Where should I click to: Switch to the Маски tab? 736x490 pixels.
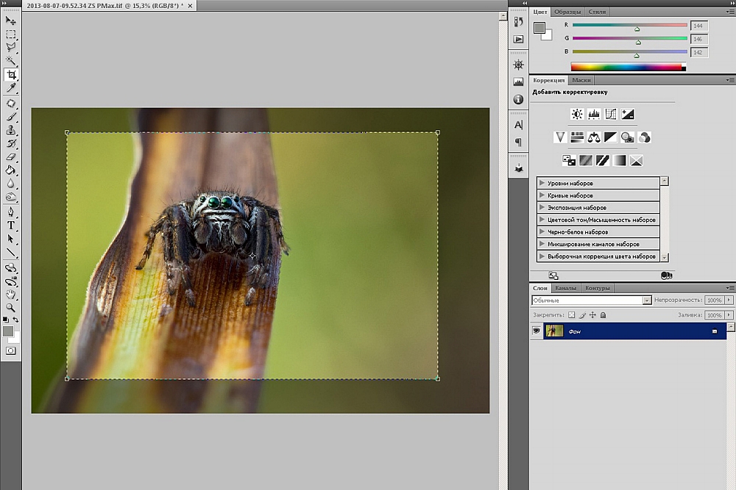pos(581,80)
